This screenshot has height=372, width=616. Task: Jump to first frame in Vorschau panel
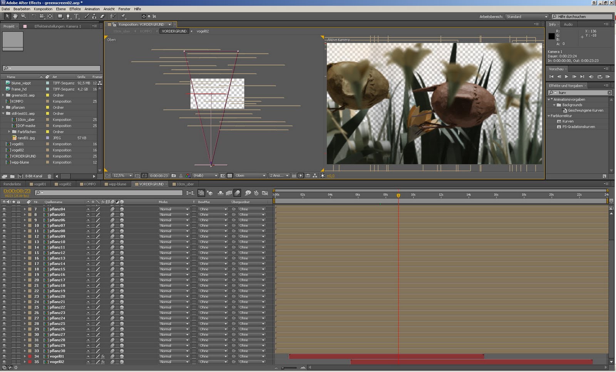point(551,77)
